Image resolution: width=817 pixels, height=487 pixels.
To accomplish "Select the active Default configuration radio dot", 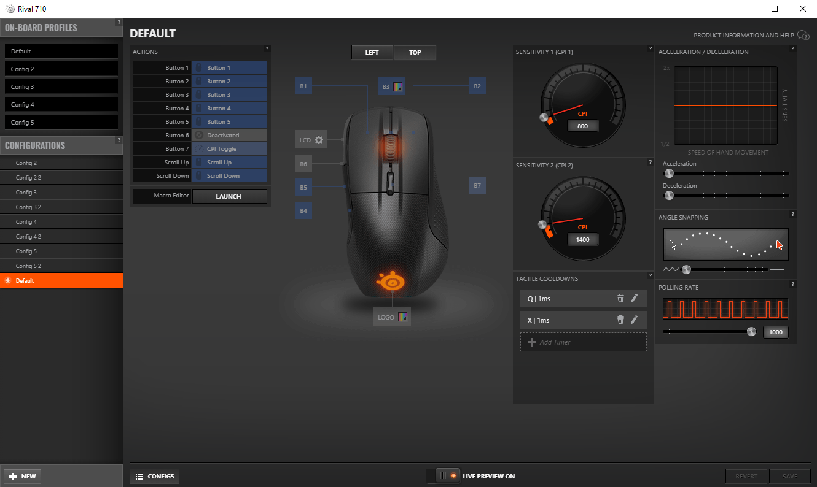I will (x=8, y=280).
